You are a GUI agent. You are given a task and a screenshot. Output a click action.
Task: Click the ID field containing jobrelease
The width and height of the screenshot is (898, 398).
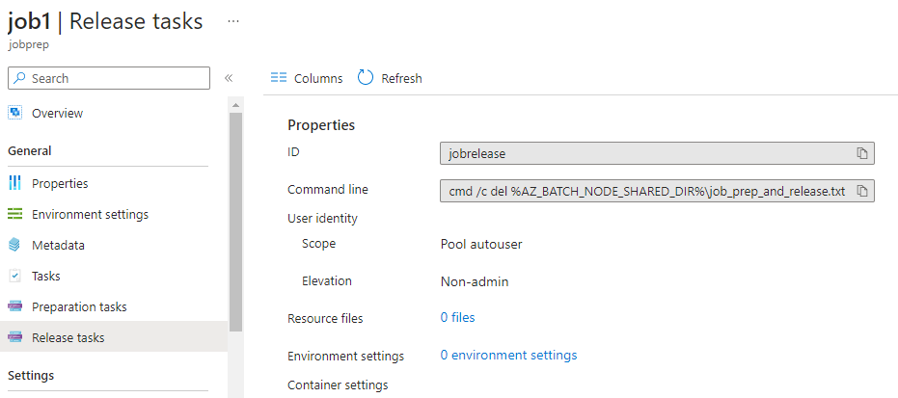click(657, 153)
